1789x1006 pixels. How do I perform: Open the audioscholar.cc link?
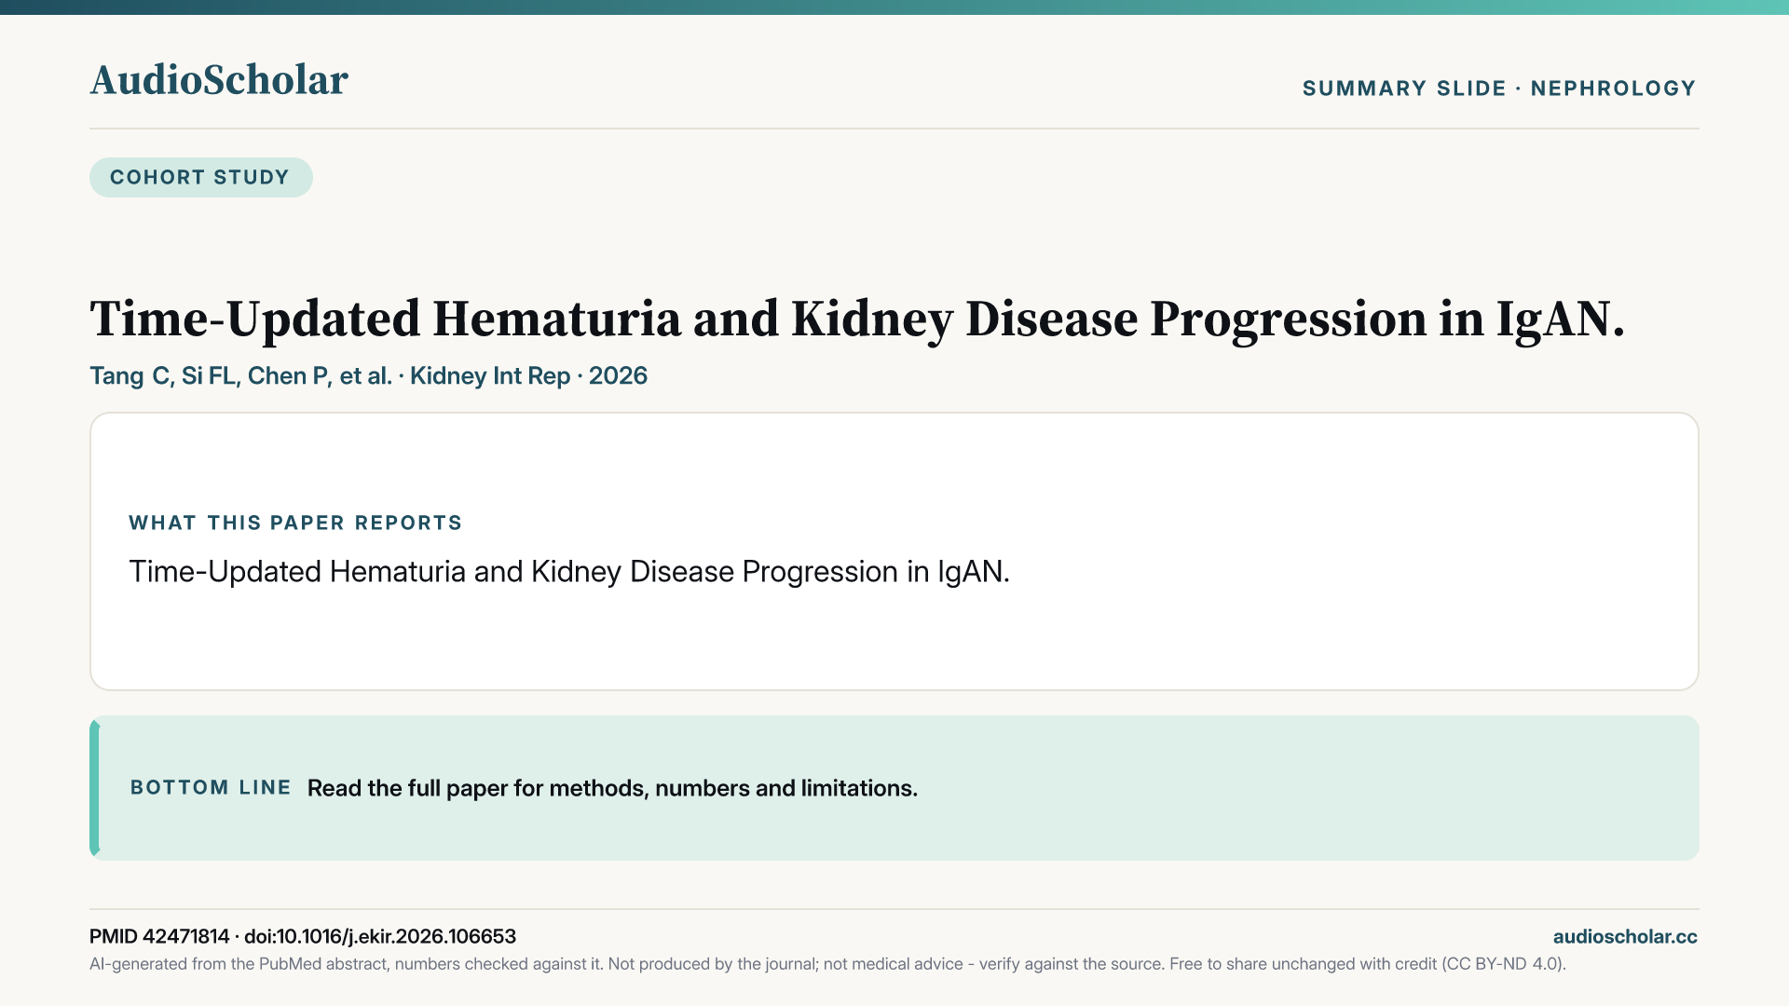click(x=1625, y=936)
